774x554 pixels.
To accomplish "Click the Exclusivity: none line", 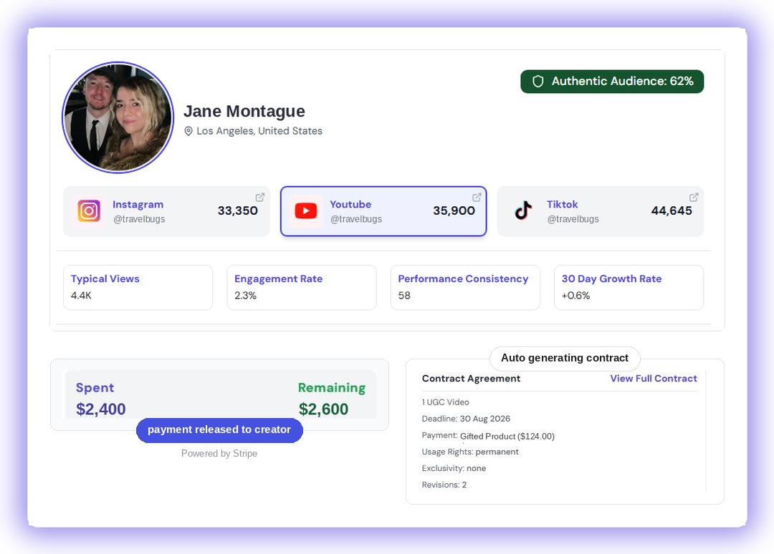I will coord(454,468).
